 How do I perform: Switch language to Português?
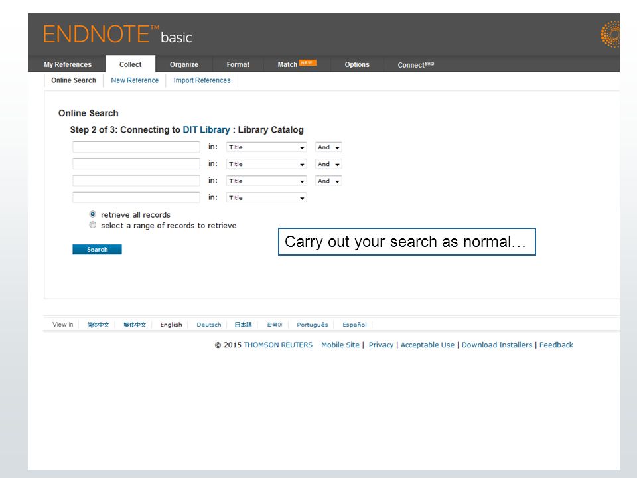point(312,325)
